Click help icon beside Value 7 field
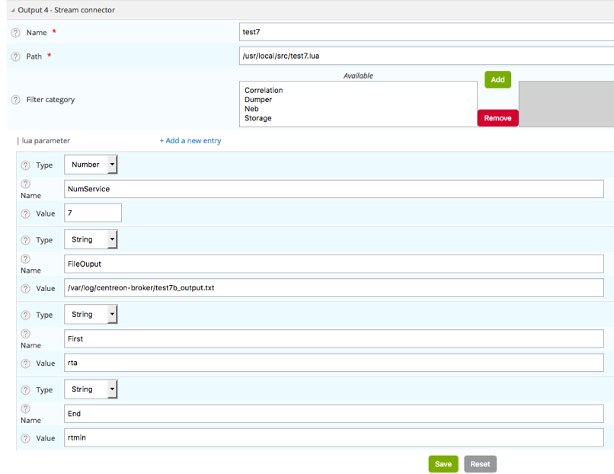Screen dimensions: 614x474 coord(25,213)
